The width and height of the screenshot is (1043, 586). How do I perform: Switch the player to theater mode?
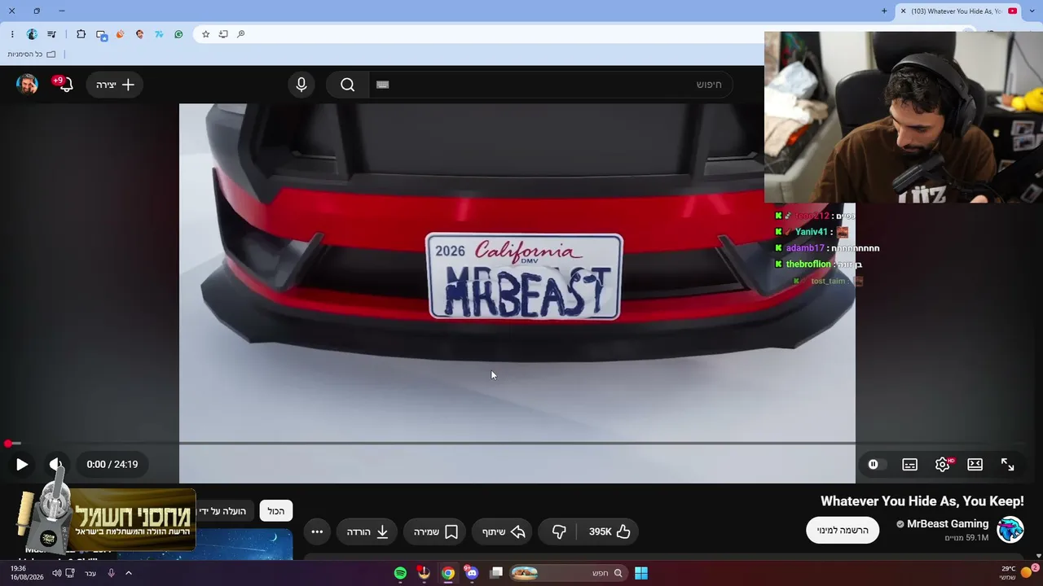pos(975,465)
